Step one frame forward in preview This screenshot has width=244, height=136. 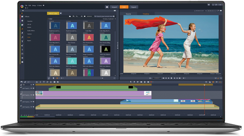click(174, 78)
